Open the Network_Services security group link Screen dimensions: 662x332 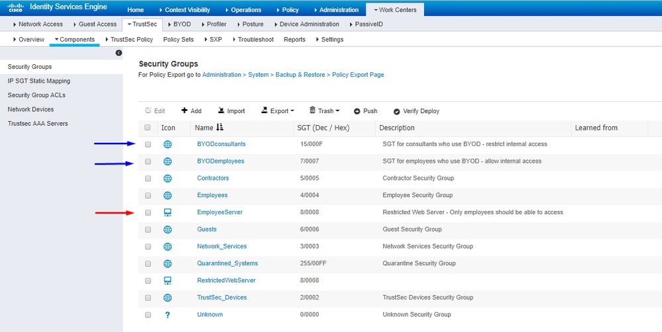click(221, 246)
